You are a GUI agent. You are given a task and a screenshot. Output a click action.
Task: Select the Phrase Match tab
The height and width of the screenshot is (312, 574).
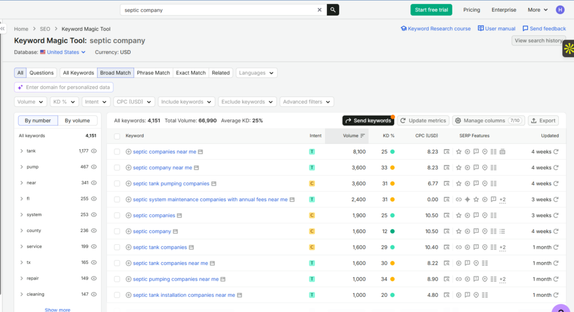pos(154,73)
